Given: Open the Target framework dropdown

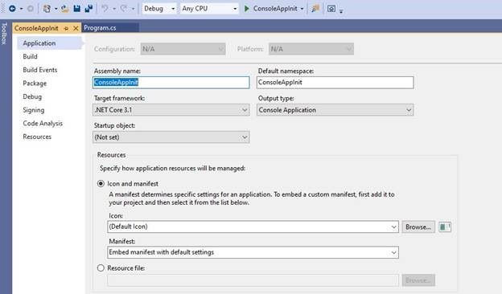Looking at the screenshot, I should (171, 110).
